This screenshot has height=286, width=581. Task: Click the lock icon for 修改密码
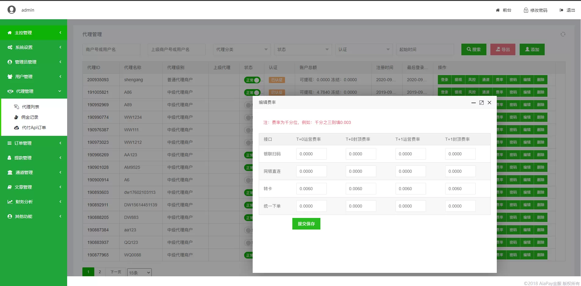[526, 10]
